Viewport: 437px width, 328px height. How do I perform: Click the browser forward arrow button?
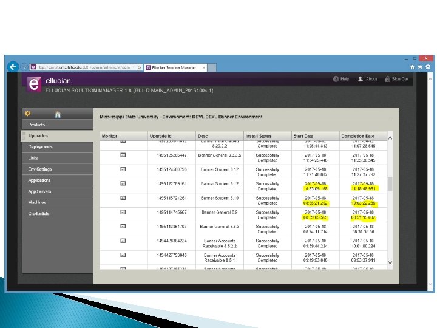click(x=24, y=67)
